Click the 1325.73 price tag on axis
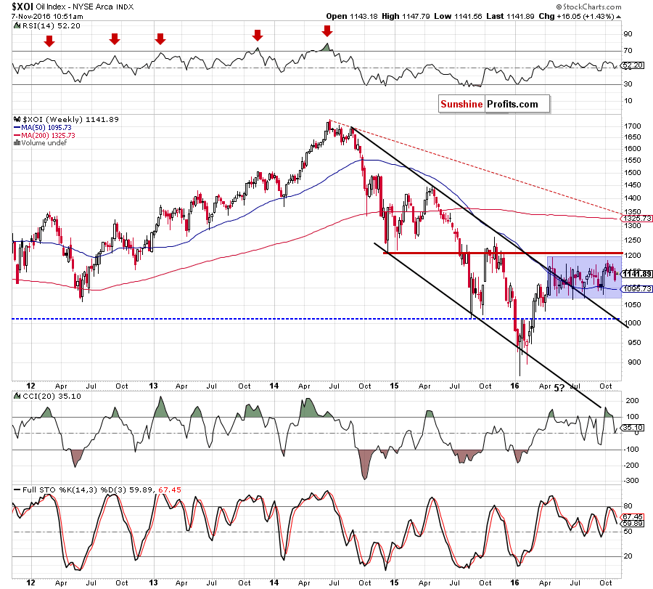This screenshot has height=589, width=653. tap(636, 219)
